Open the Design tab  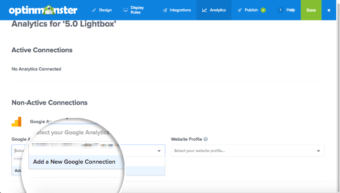[x=102, y=10]
